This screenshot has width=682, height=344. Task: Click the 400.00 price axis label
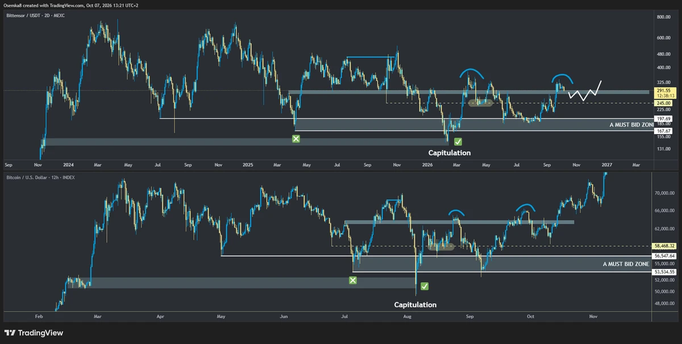point(664,68)
